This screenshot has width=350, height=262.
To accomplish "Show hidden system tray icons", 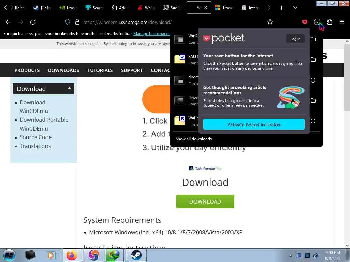I will click(291, 256).
